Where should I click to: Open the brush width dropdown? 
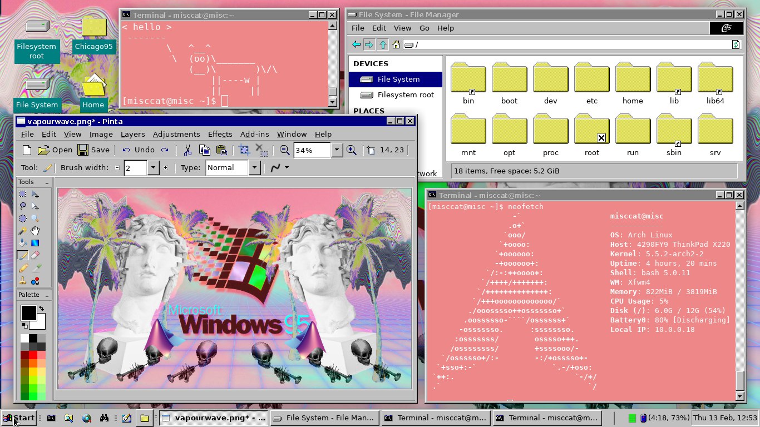pos(154,167)
